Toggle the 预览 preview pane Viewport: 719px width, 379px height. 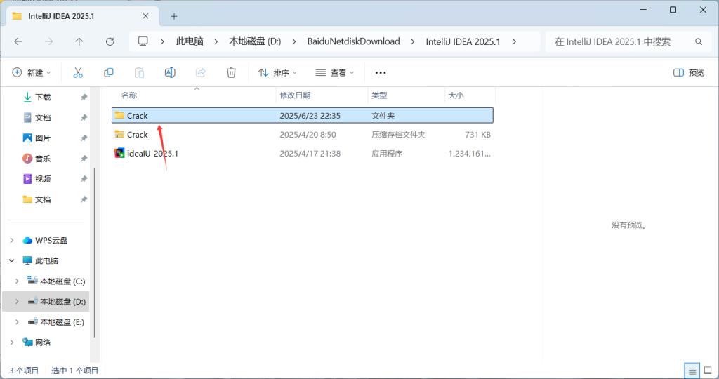pyautogui.click(x=689, y=72)
